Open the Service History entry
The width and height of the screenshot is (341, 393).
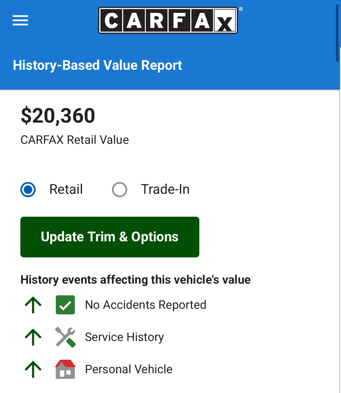coord(124,337)
